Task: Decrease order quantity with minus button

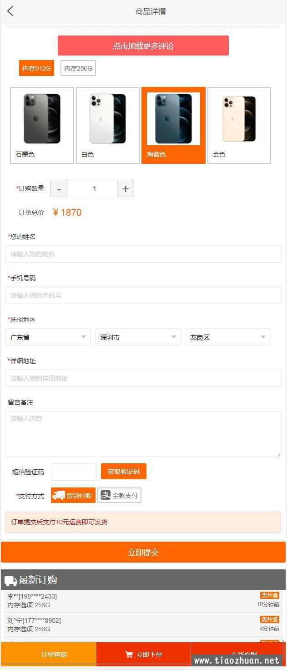Action: tap(59, 188)
